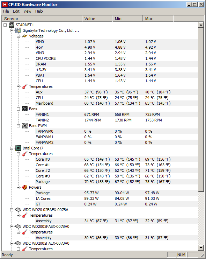The width and height of the screenshot is (206, 259).
Task: Click the Powers flame icon
Action: pos(25,187)
